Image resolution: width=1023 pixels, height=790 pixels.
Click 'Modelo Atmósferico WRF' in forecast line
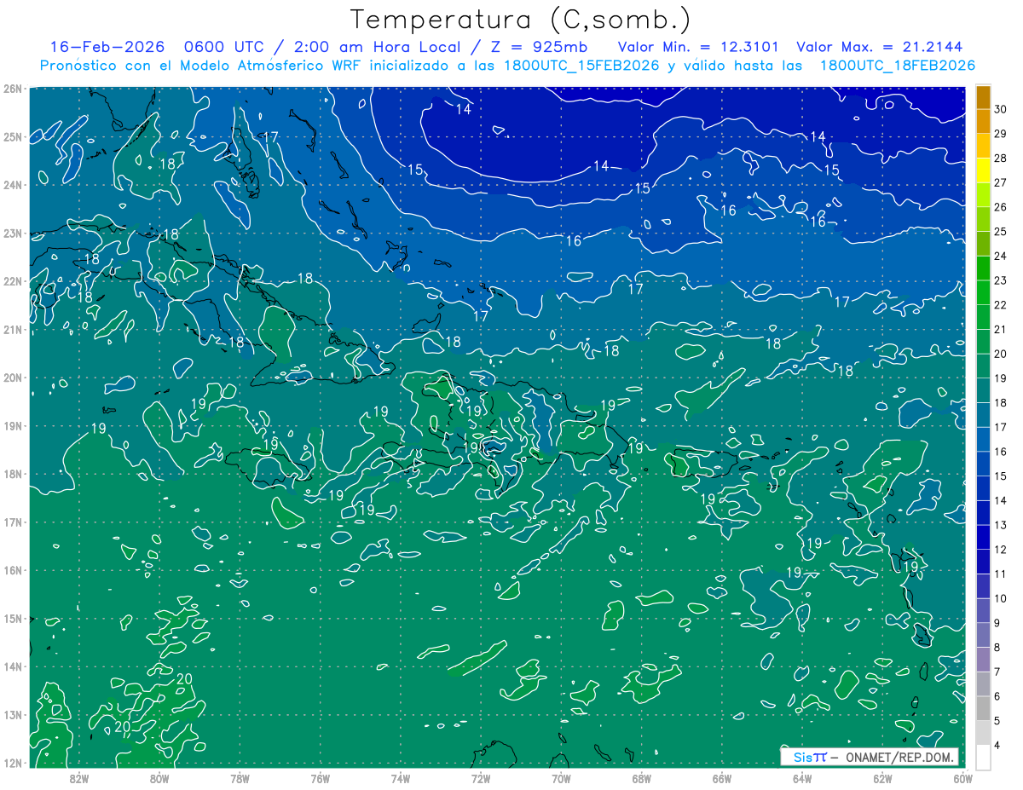pyautogui.click(x=269, y=66)
